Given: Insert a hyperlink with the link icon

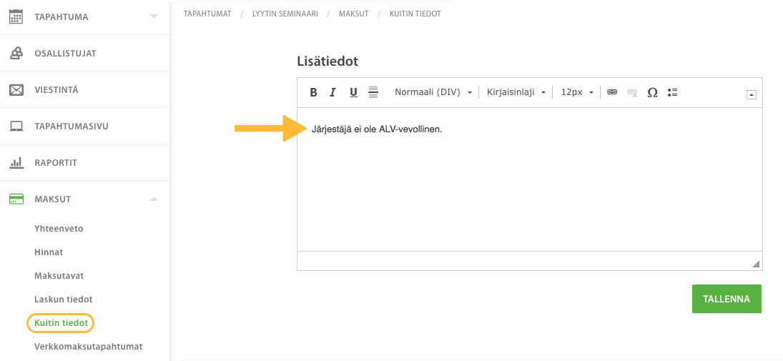Looking at the screenshot, I should click(x=612, y=92).
